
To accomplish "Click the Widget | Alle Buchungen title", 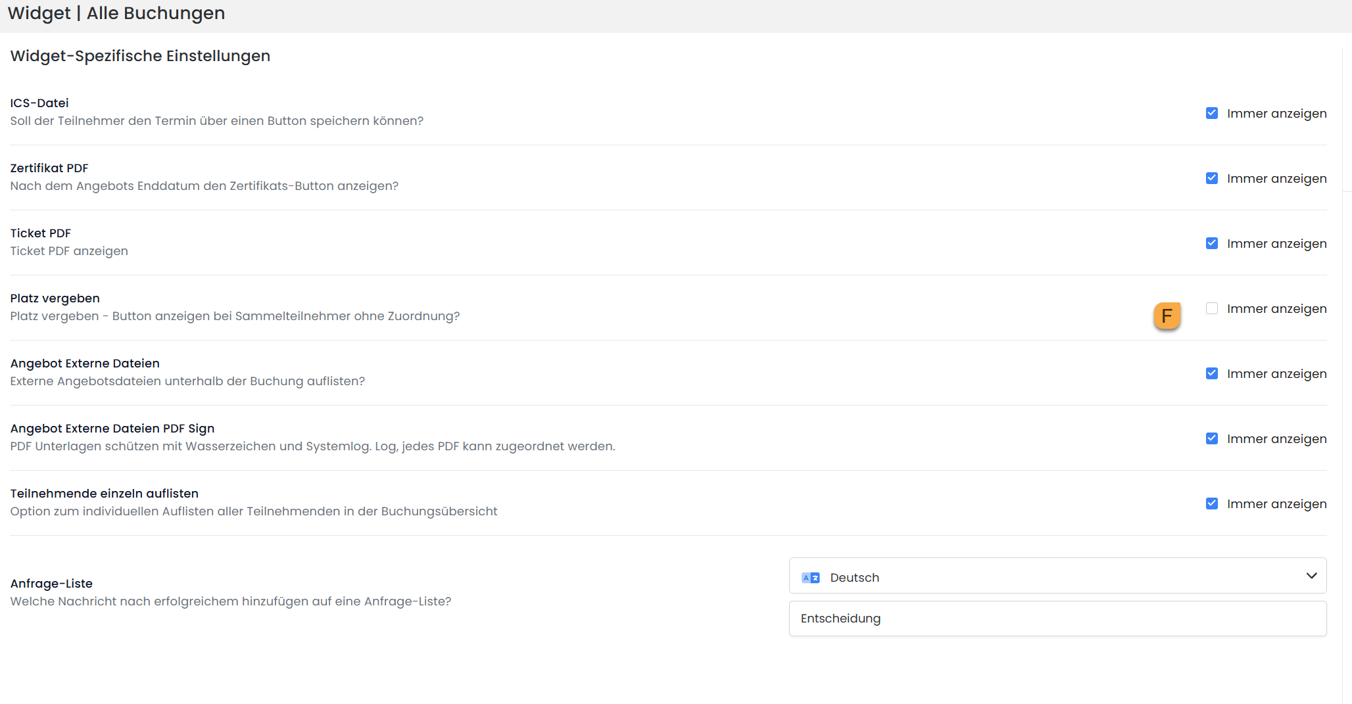I will (116, 14).
